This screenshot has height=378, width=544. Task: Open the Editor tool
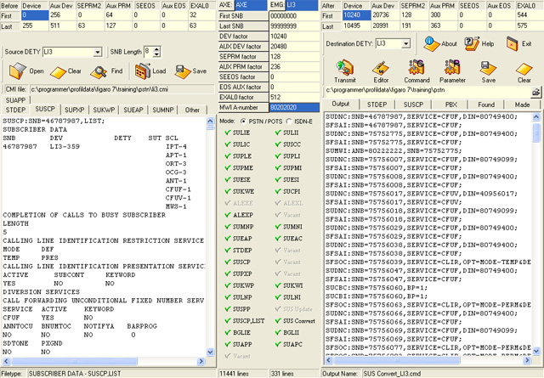tap(380, 66)
